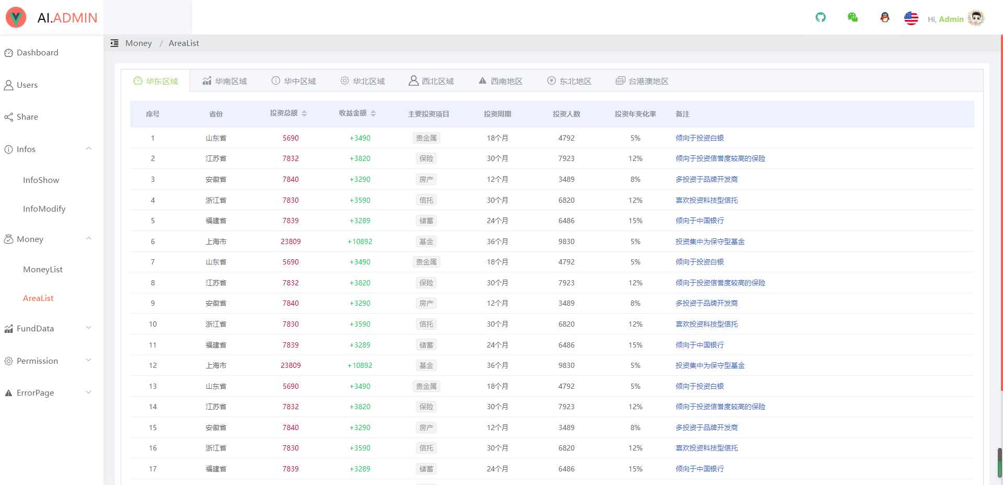Click the AI.ADMIN logo icon
1003x485 pixels.
point(16,17)
